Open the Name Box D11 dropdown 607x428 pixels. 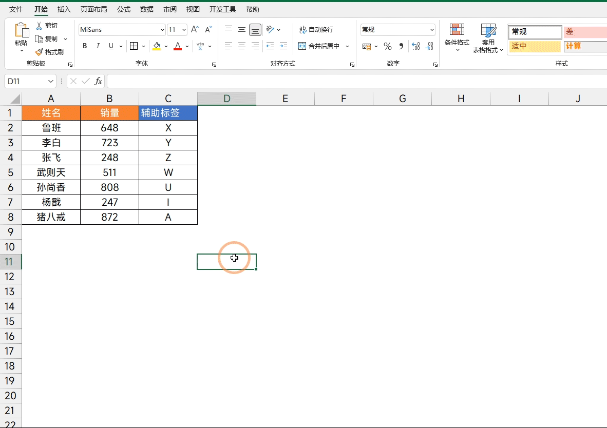click(x=51, y=81)
